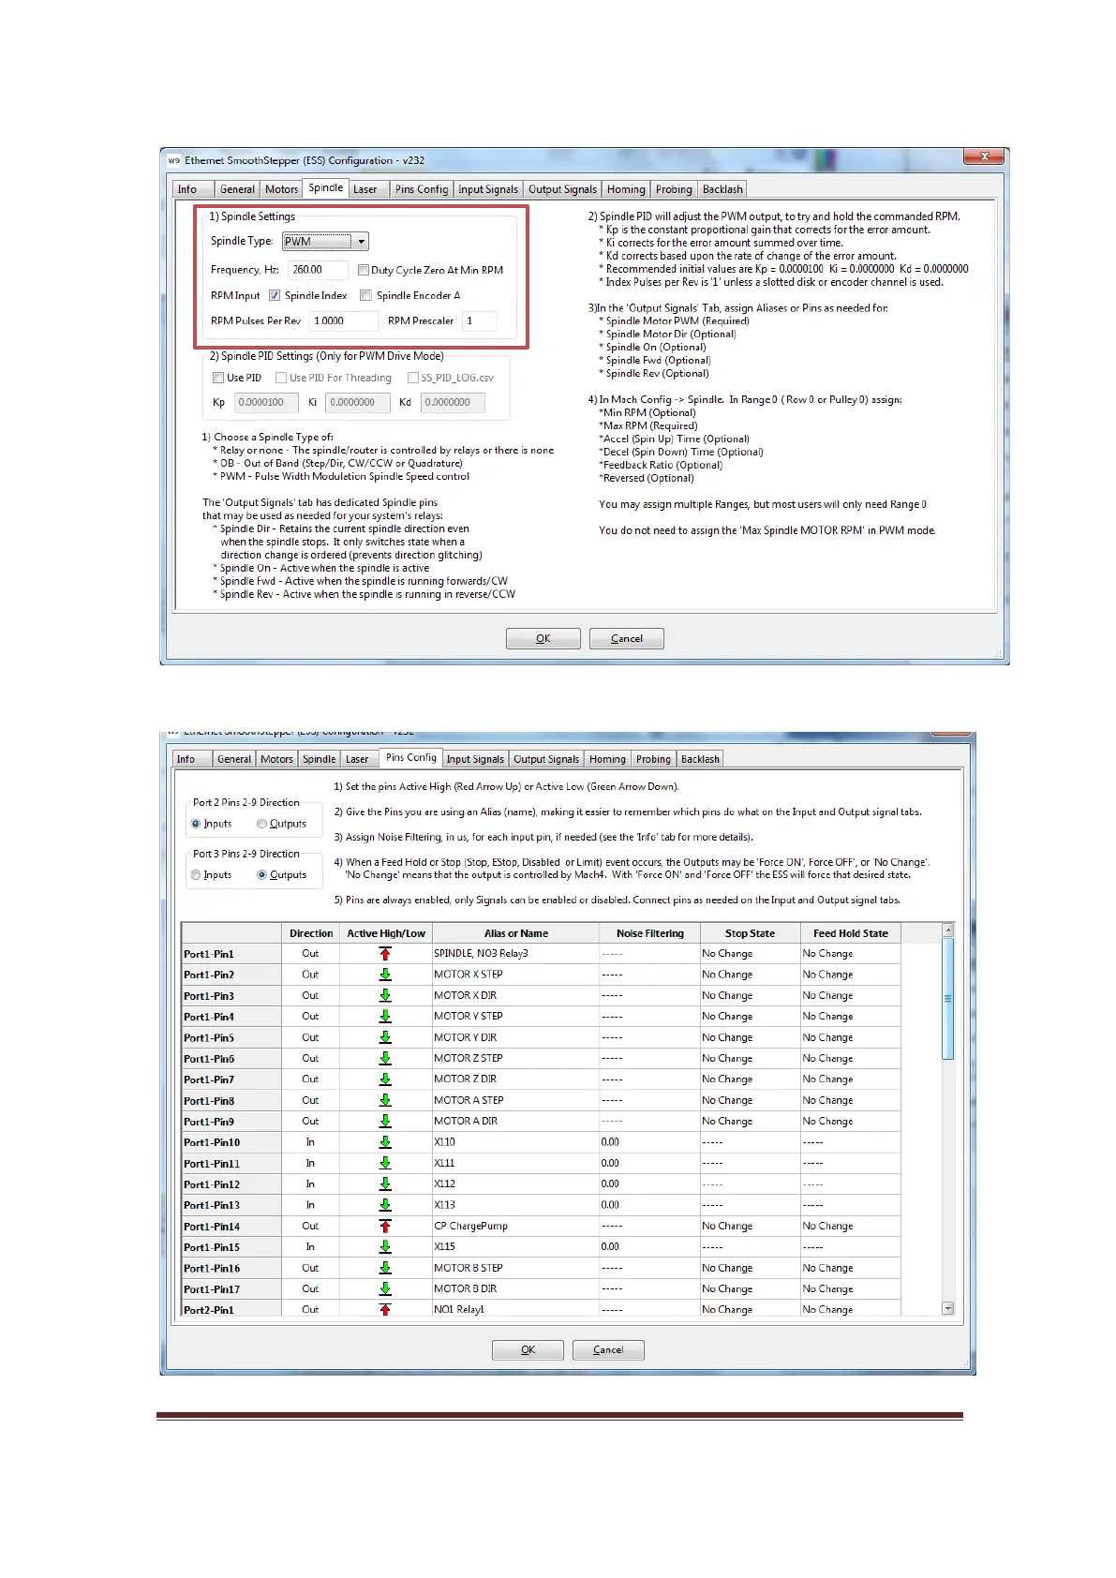Toggle green arrow on Port1-Pin10 X110 row
This screenshot has width=1116, height=1578.
[385, 1142]
